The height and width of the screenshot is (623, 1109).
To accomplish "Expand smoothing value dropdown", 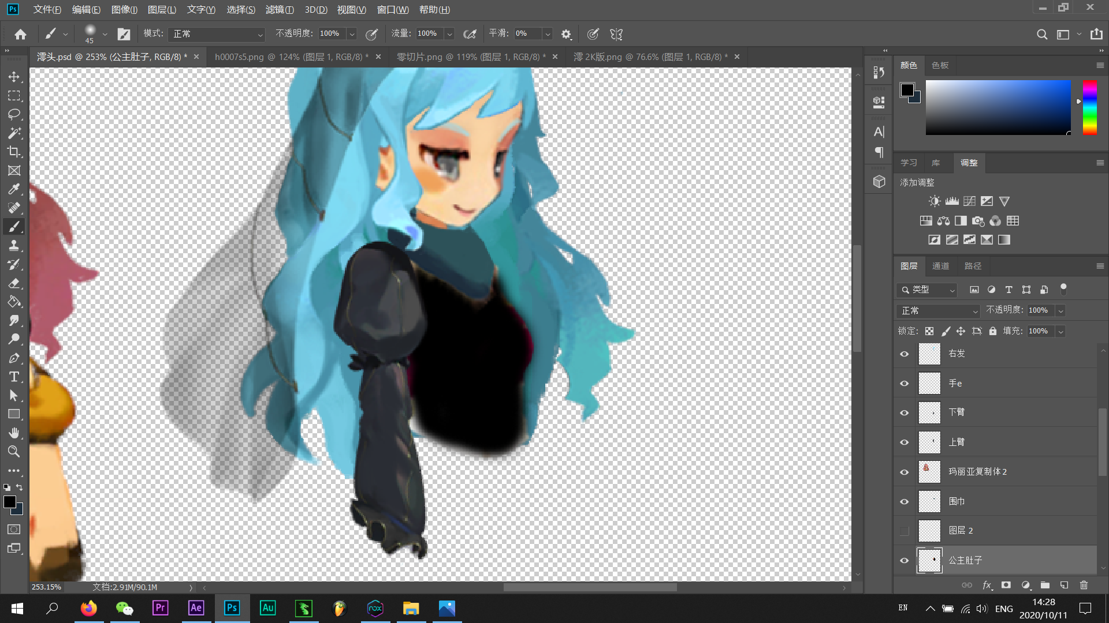I will tap(548, 34).
